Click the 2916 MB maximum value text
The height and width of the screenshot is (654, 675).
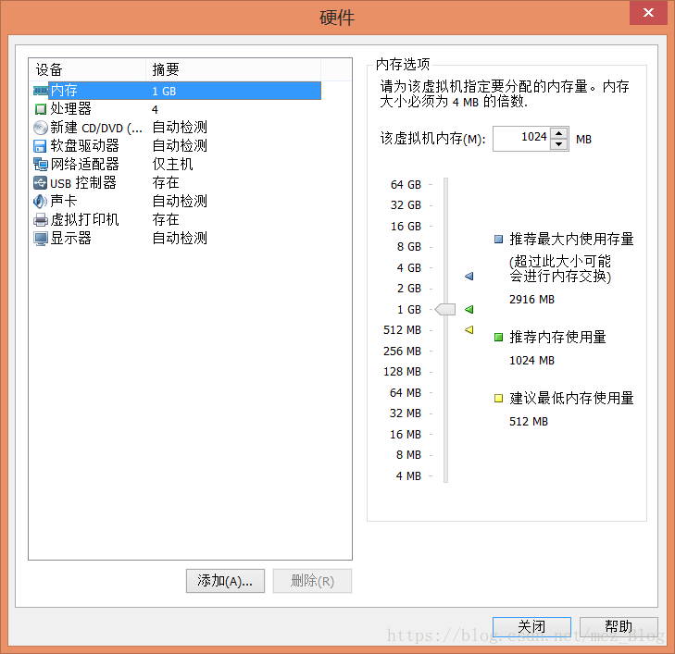(531, 300)
